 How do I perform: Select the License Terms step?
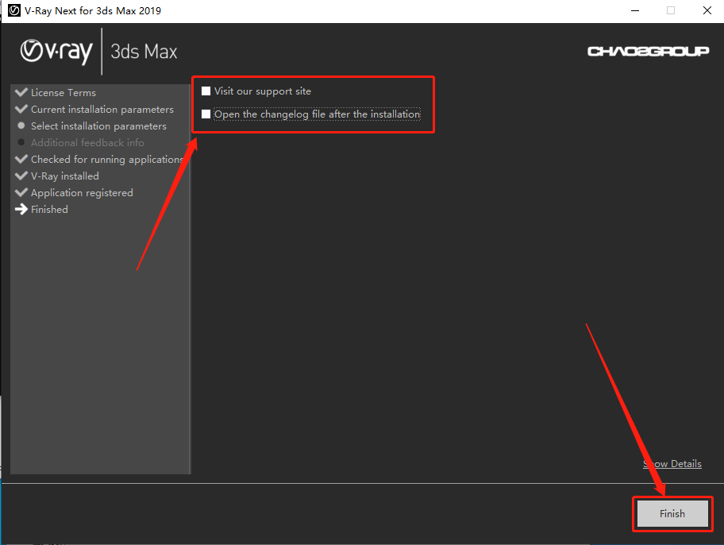point(64,92)
